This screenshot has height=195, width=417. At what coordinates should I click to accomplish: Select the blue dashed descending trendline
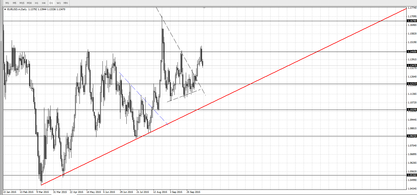coord(143,98)
